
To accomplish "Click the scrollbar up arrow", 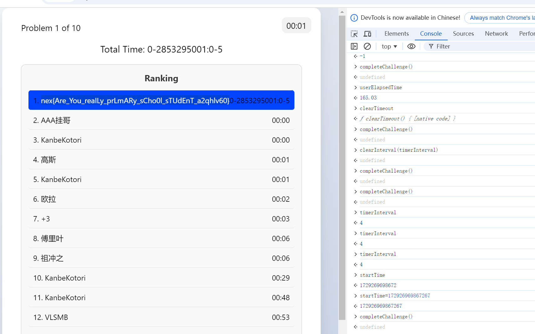I will coord(342,12).
